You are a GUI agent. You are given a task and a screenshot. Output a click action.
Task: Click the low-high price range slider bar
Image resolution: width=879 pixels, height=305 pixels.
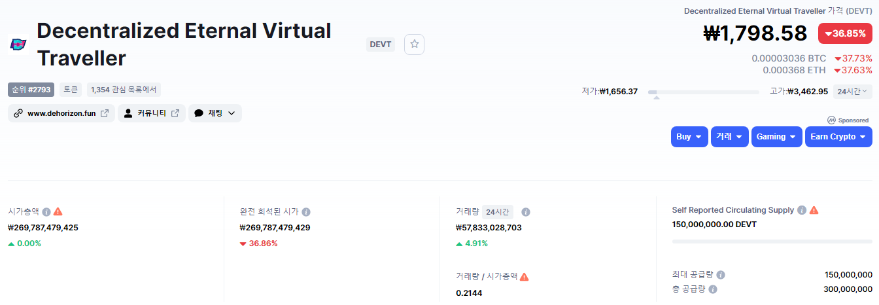(704, 92)
